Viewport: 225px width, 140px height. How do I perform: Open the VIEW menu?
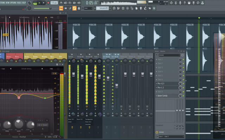[x=8, y=3]
